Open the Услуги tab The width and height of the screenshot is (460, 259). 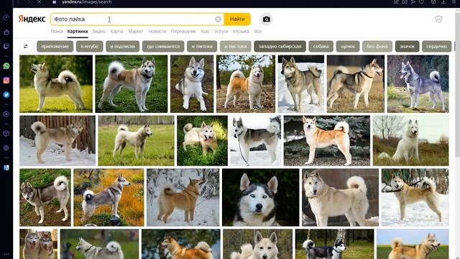[x=221, y=31]
